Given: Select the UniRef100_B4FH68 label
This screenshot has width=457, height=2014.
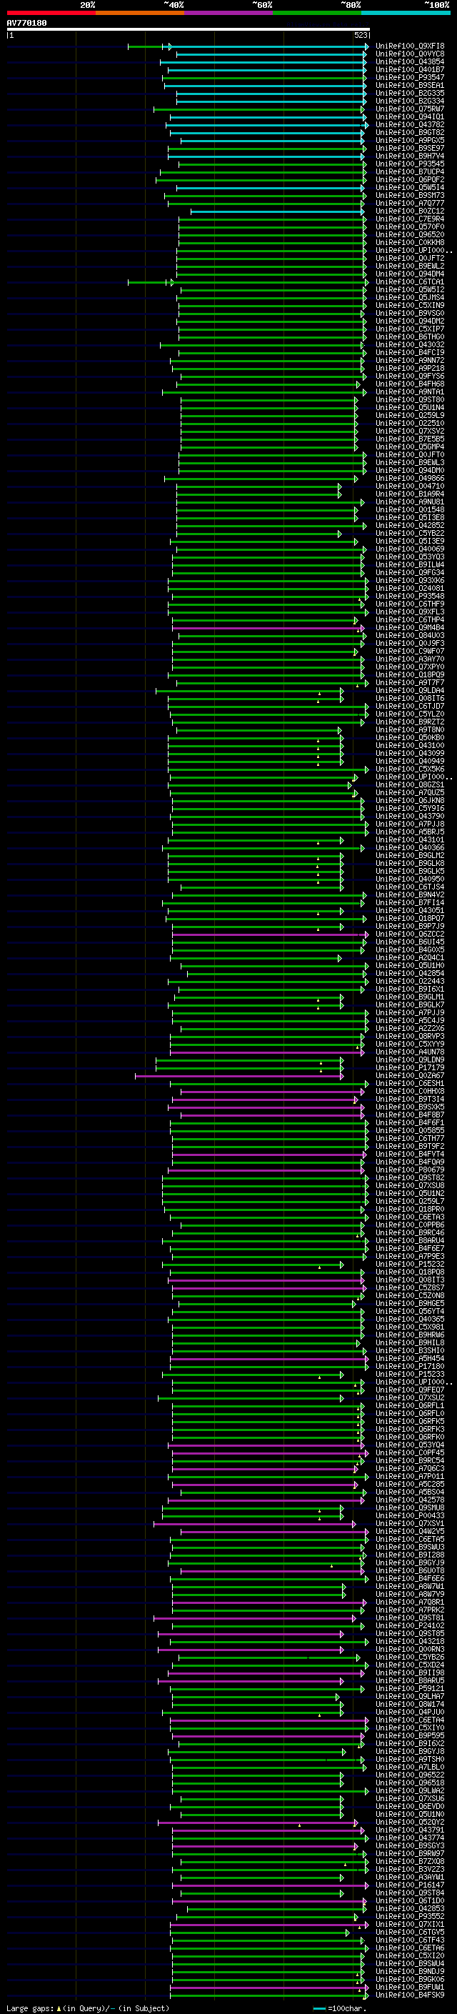Looking at the screenshot, I should (409, 384).
